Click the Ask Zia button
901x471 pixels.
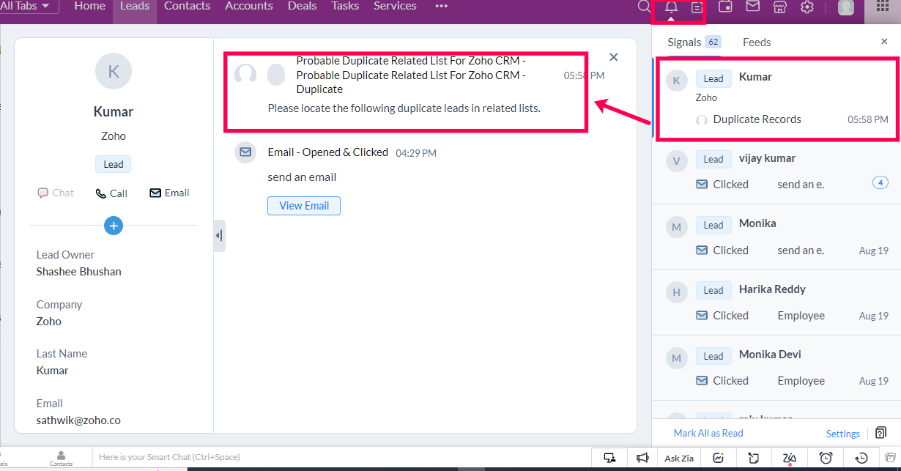click(x=679, y=459)
